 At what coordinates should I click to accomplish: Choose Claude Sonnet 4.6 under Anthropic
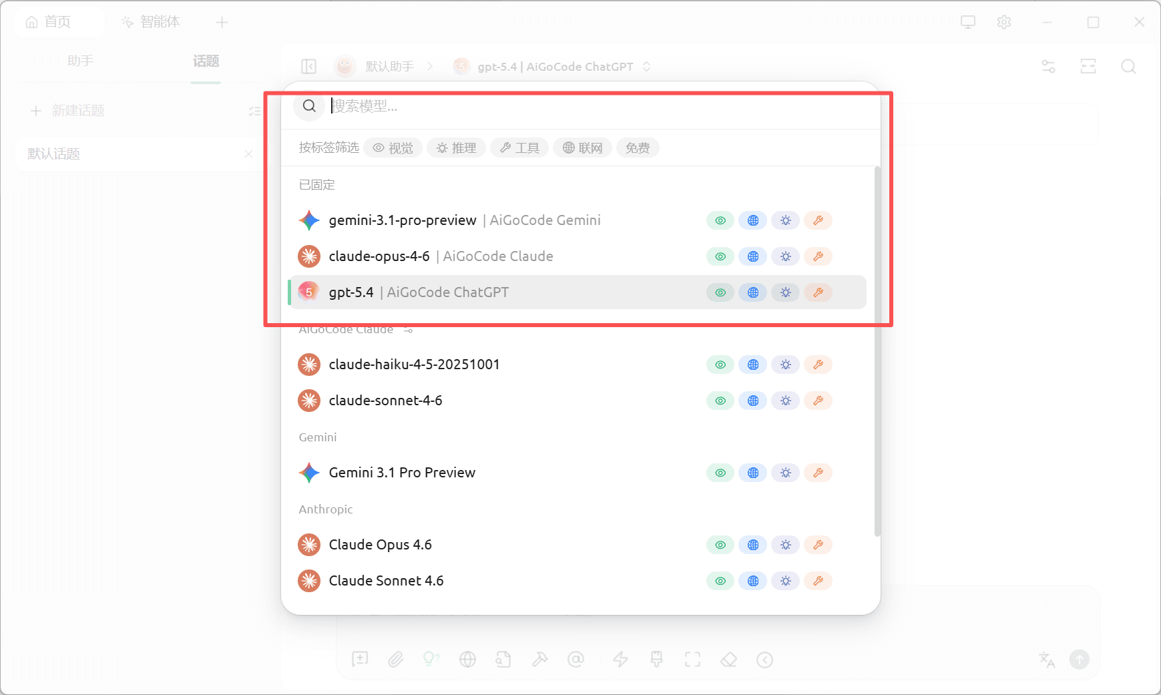[578, 581]
